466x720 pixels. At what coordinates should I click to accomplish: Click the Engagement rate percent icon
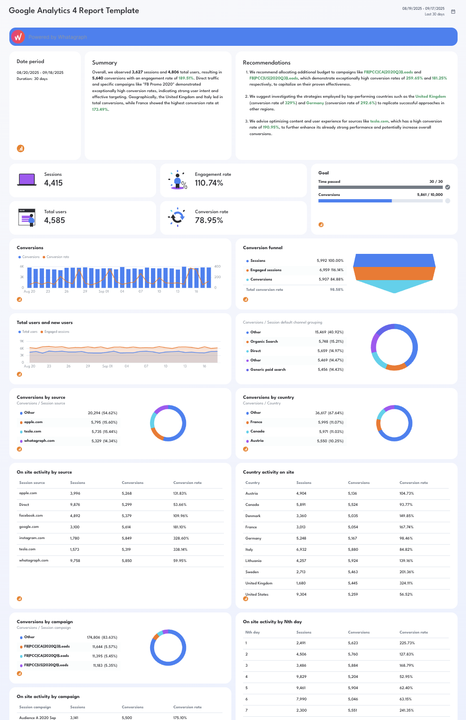point(178,180)
